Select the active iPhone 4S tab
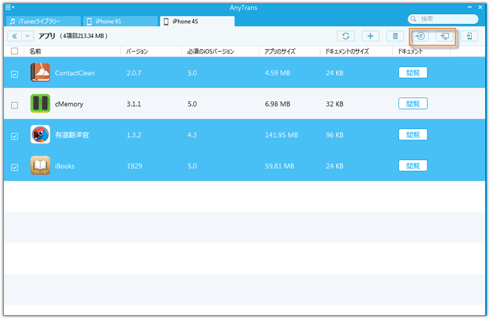 (x=197, y=21)
